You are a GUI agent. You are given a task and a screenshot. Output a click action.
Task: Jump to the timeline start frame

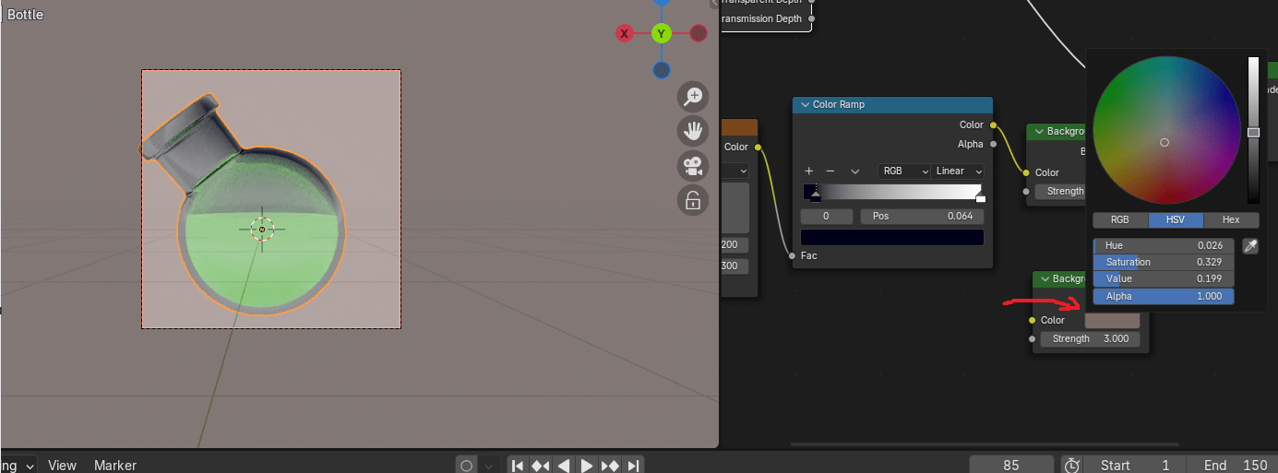(x=518, y=466)
